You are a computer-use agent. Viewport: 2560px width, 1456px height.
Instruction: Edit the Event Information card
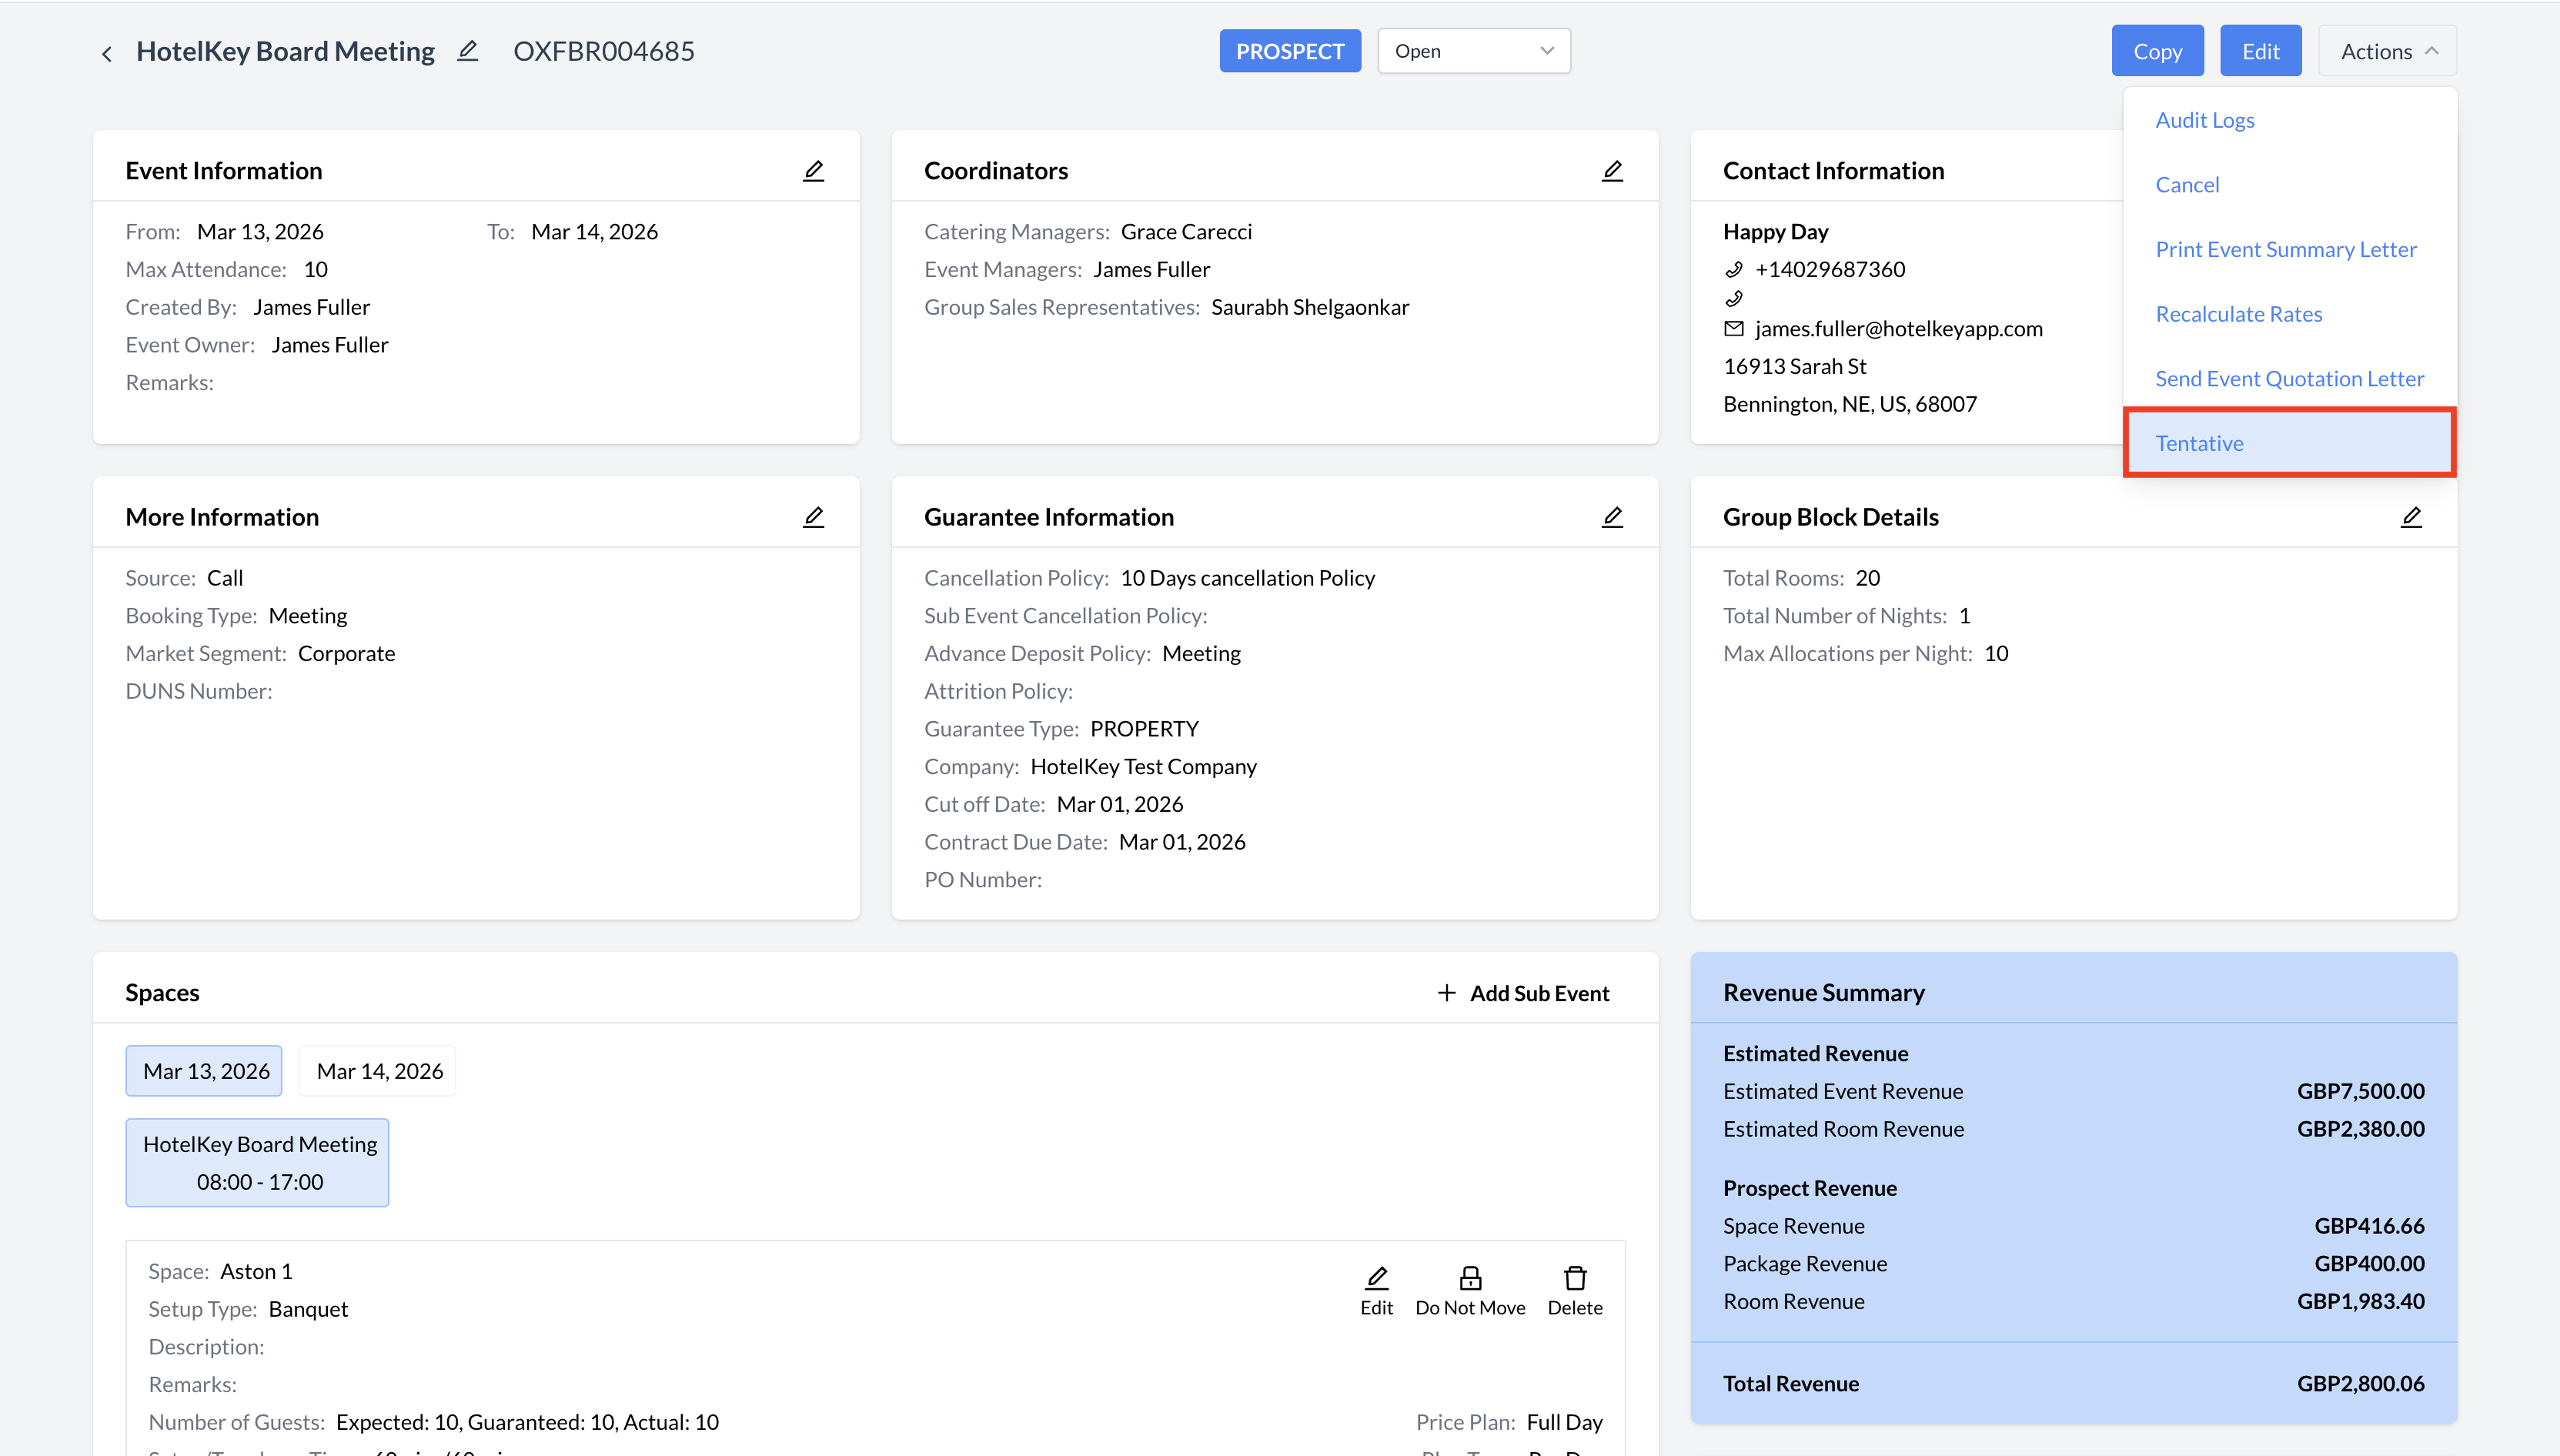(x=813, y=171)
